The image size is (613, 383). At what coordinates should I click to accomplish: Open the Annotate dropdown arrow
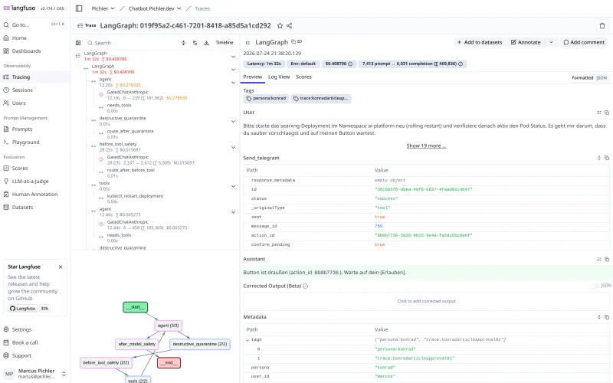[551, 42]
